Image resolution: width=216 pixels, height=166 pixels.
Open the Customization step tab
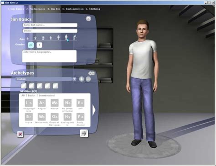[x=73, y=9]
